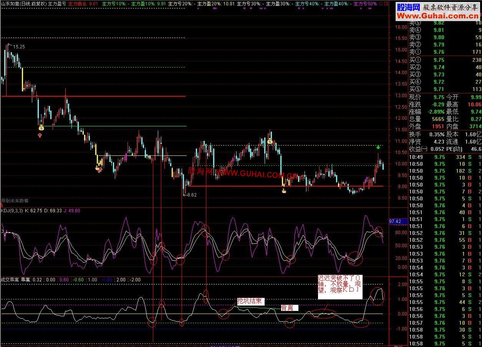482x347 pixels.
Task: Click the 股海网 logo at top right
Action: [x=408, y=7]
